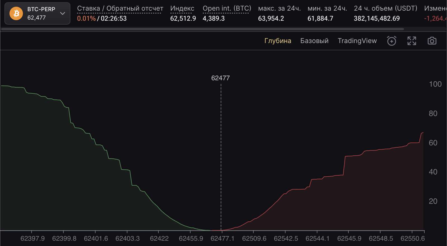447x246 pixels.
Task: Click the x-axis price label 62509.6
Action: pos(254,238)
